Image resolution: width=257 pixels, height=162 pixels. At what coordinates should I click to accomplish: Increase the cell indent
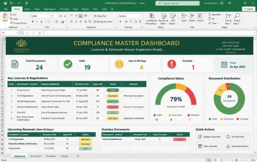[90, 22]
